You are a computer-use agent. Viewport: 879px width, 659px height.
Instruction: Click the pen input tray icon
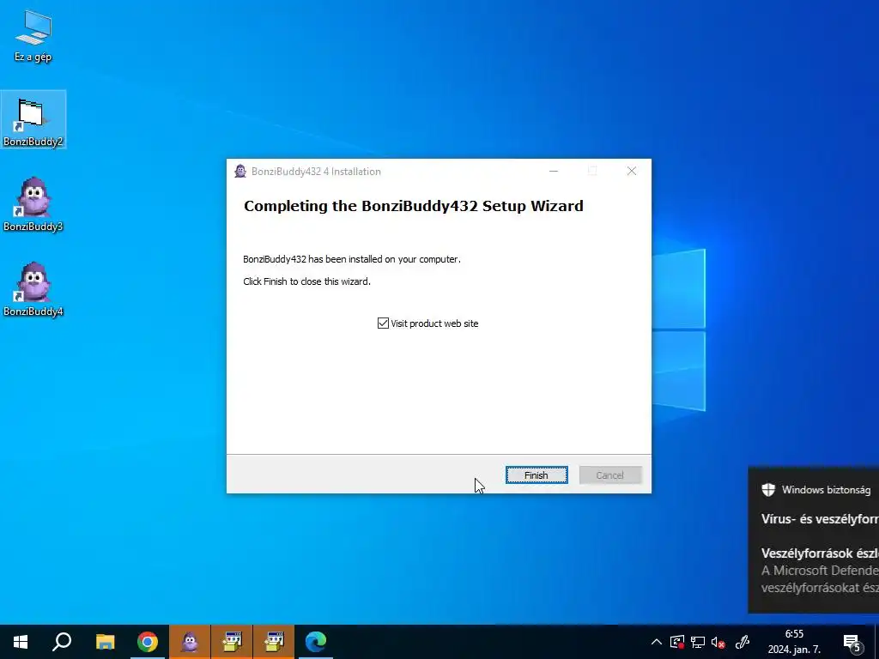pyautogui.click(x=743, y=642)
